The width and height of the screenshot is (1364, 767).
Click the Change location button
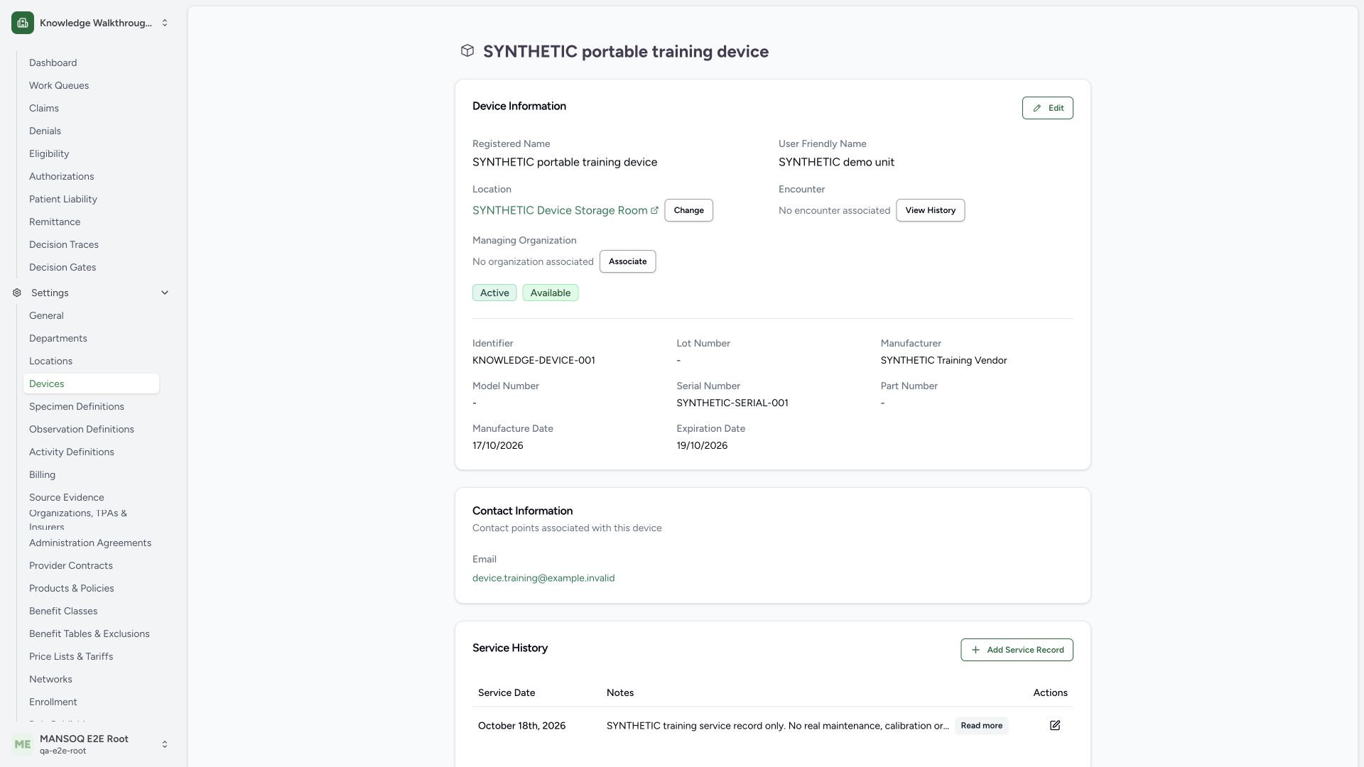688,210
